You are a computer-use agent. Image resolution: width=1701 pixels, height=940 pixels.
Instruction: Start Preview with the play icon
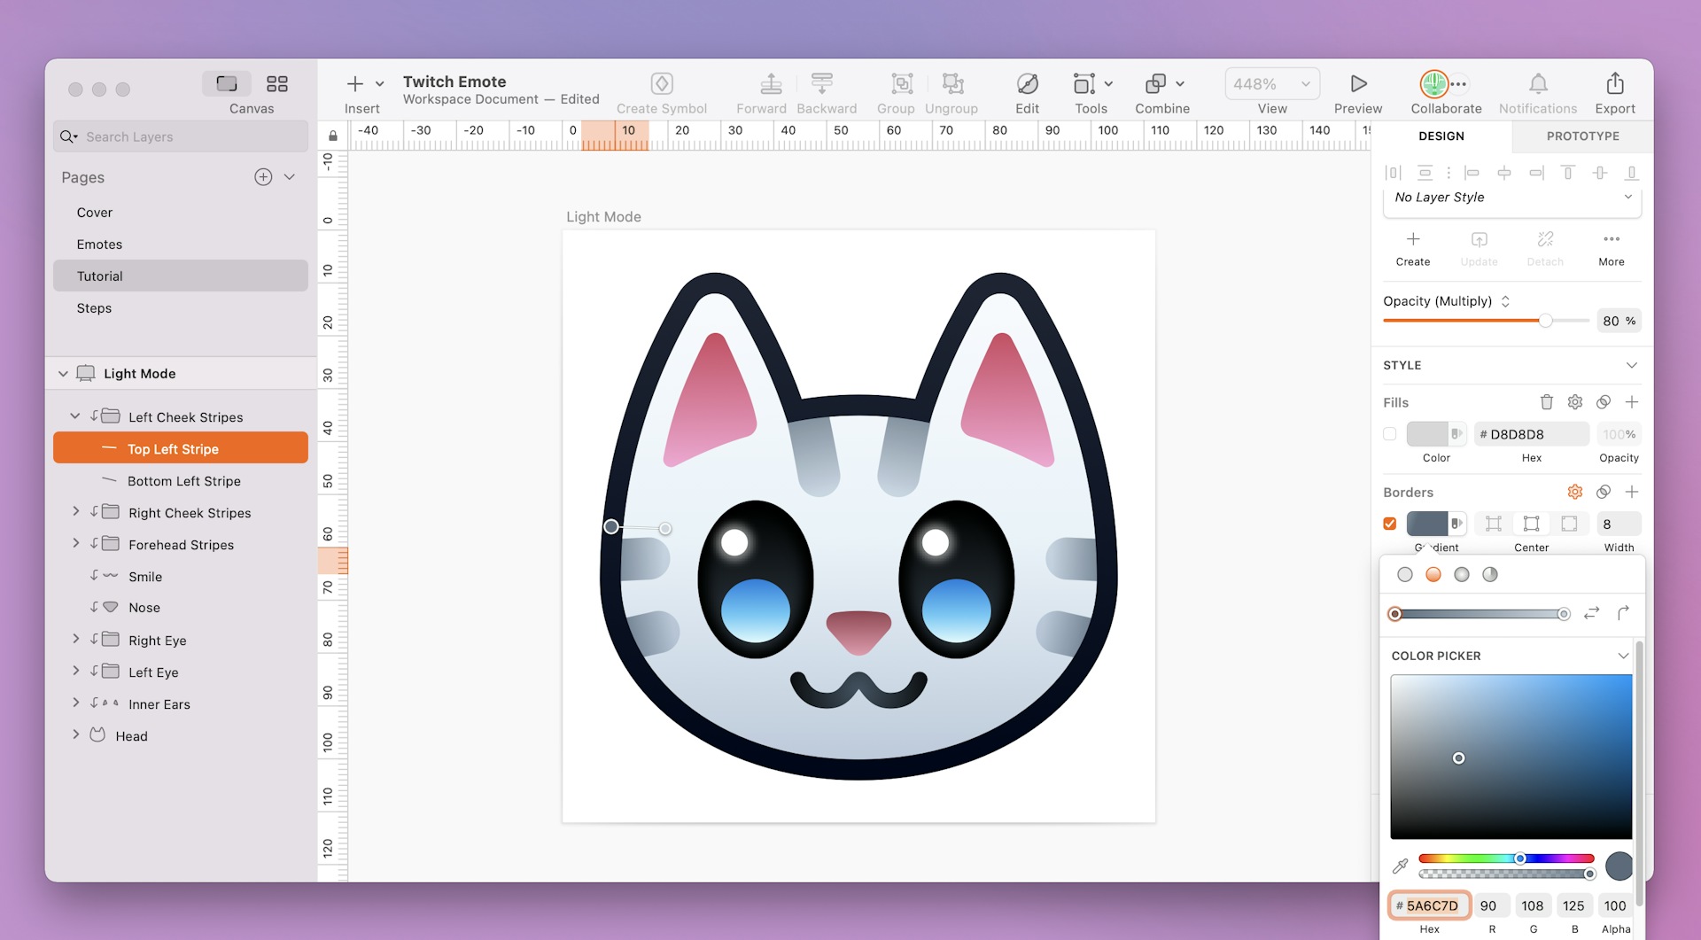tap(1356, 83)
